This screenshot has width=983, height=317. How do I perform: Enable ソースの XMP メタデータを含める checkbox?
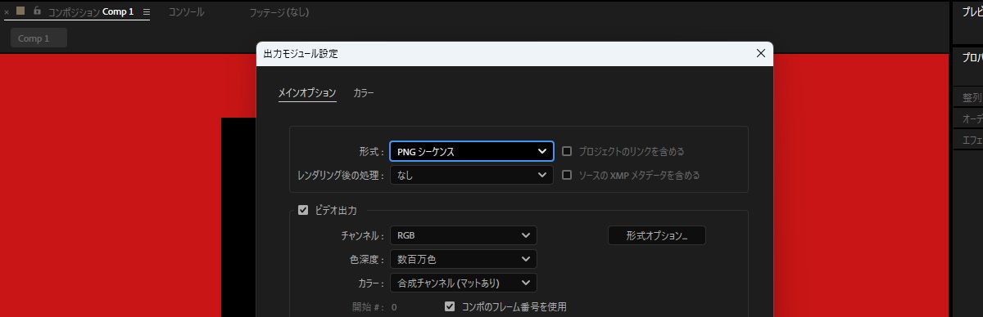[x=568, y=175]
